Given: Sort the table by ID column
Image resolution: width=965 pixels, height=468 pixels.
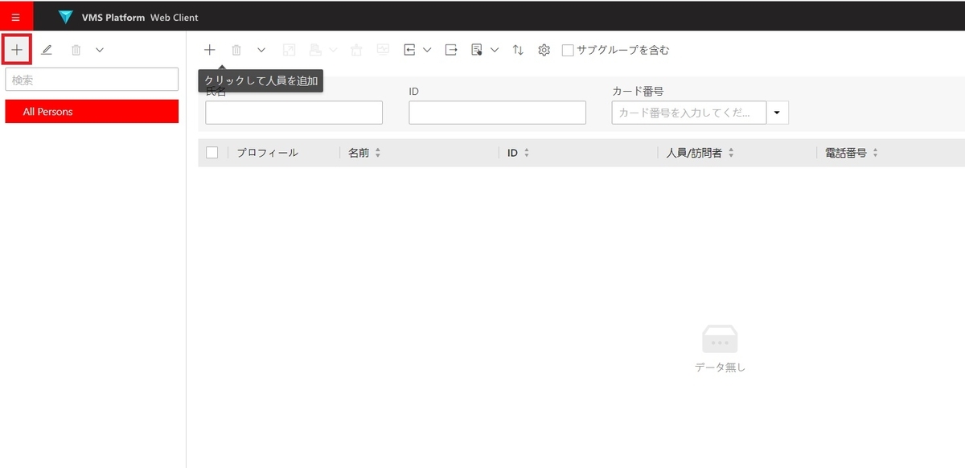Looking at the screenshot, I should pyautogui.click(x=517, y=152).
